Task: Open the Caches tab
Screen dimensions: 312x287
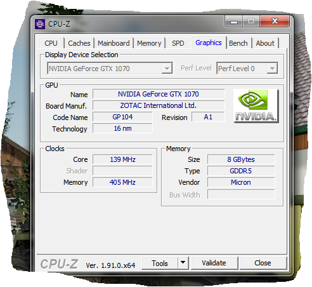Action: point(79,43)
